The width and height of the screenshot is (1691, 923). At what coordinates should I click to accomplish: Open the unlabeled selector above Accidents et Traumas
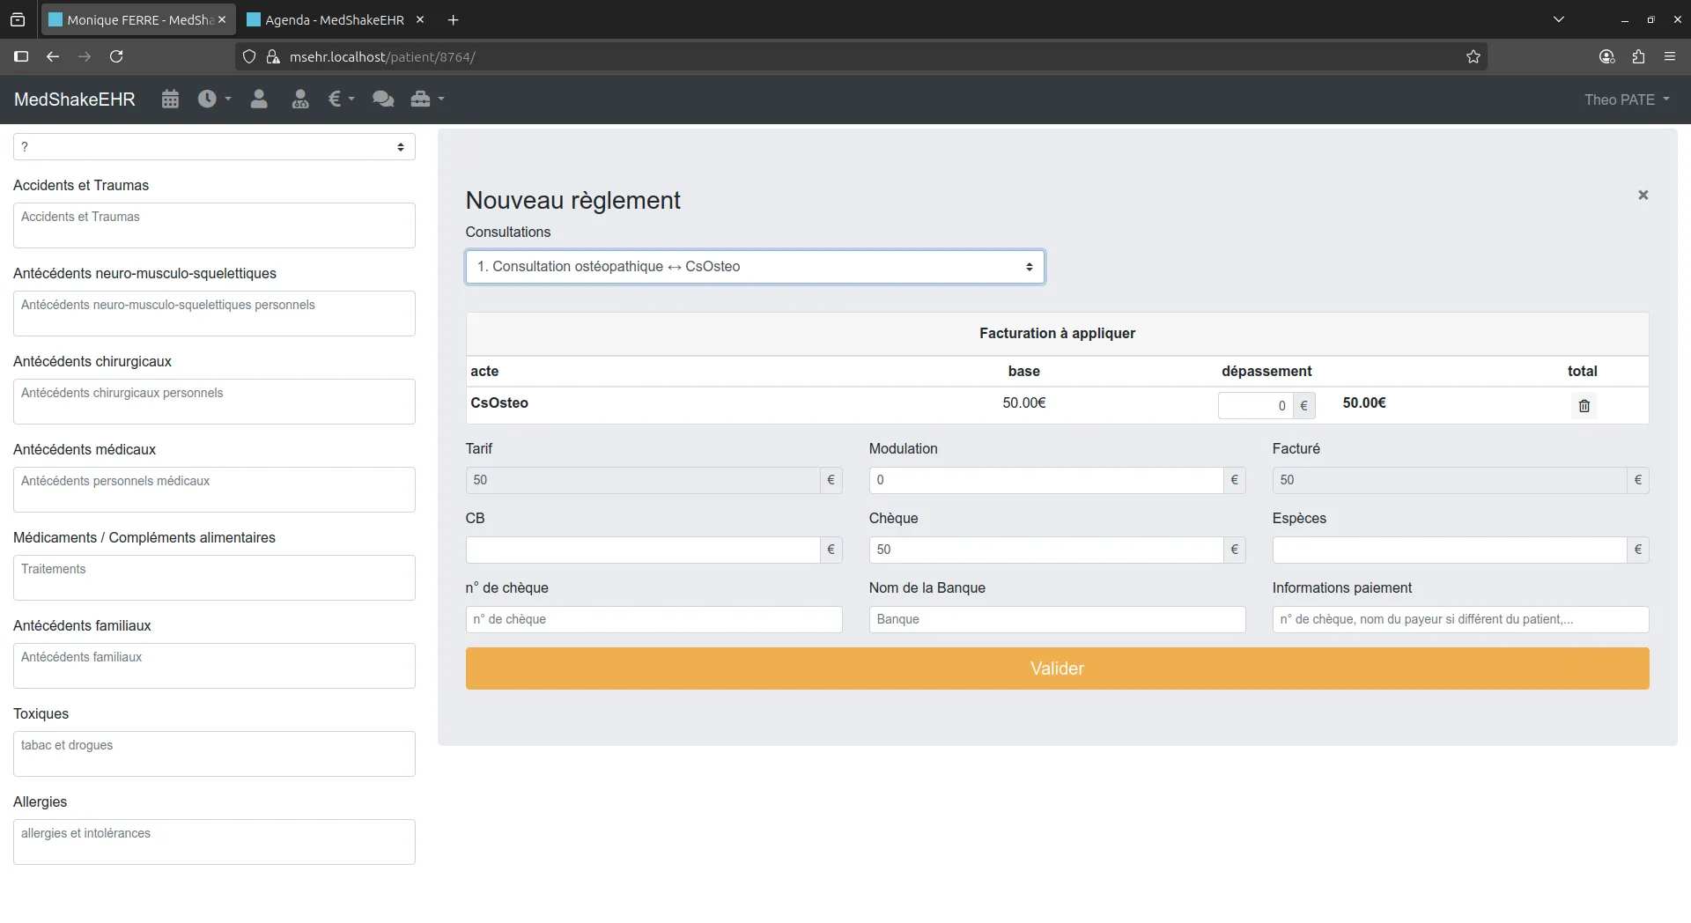click(x=212, y=146)
